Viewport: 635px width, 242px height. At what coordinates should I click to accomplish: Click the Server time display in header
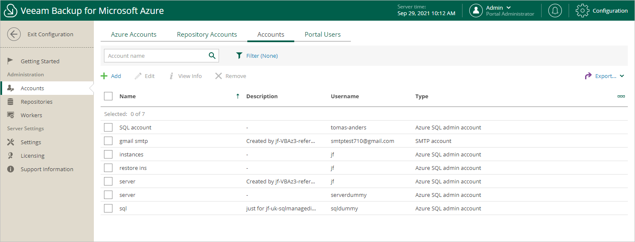click(426, 10)
